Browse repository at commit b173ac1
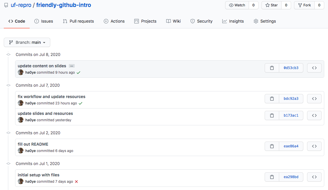The image size is (328, 190). (314, 115)
